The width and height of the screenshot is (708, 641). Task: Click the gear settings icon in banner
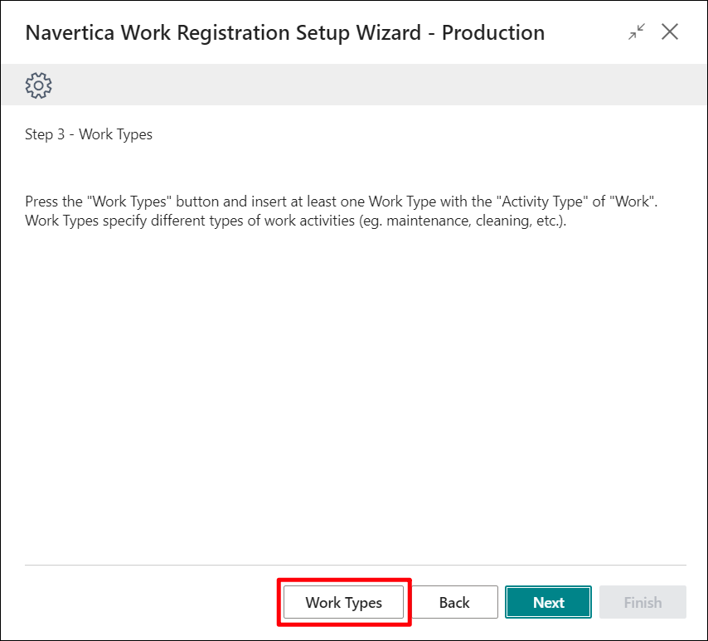click(38, 85)
